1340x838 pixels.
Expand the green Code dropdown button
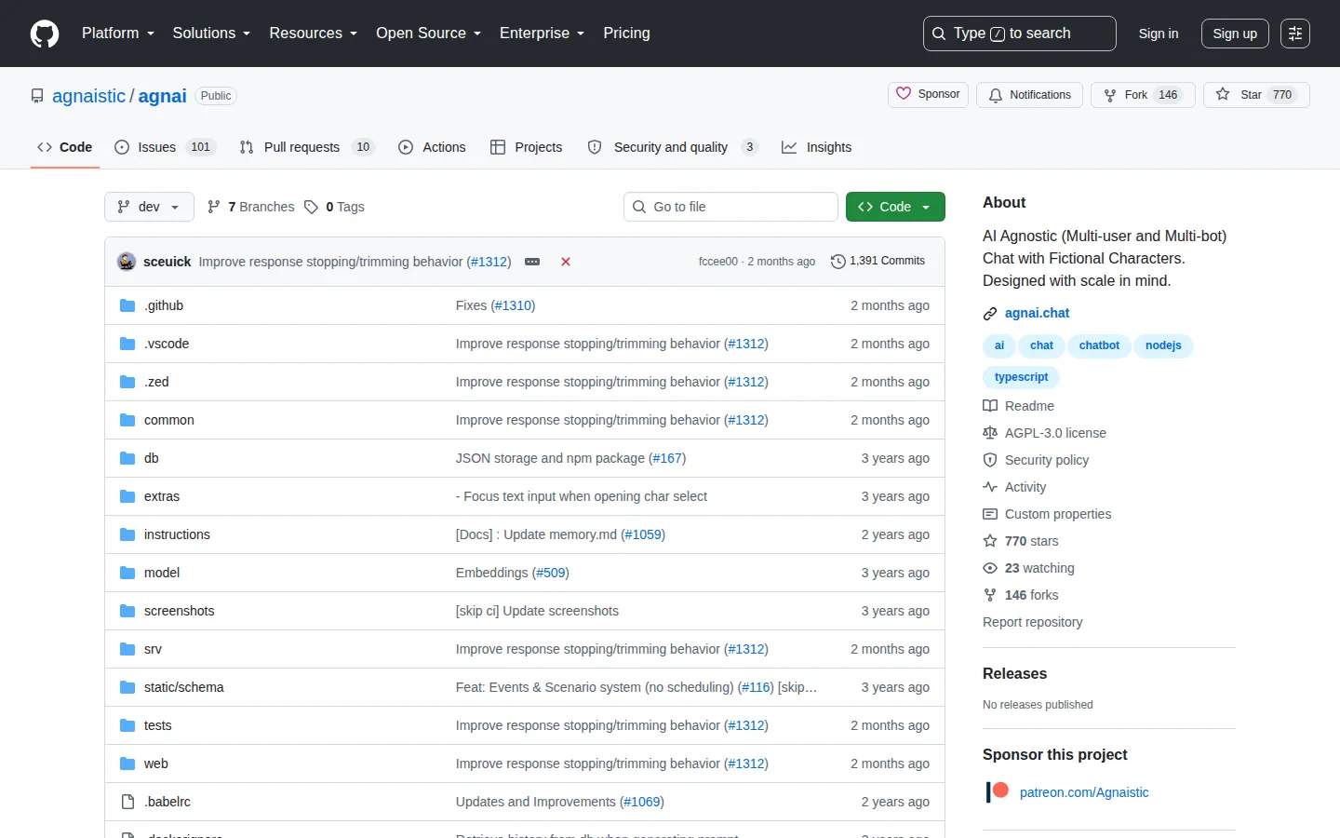click(895, 207)
